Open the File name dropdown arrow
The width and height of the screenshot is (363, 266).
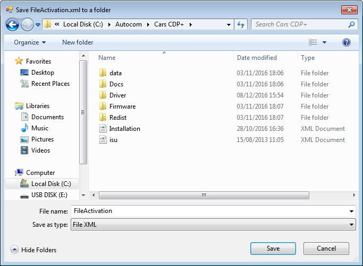[x=351, y=211]
